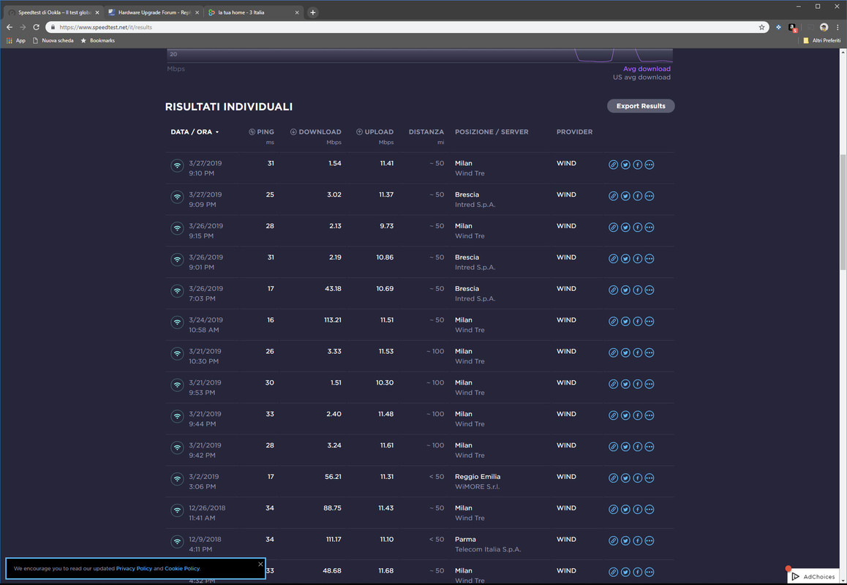The width and height of the screenshot is (847, 585).
Task: Tweet the 3/24/2019 10:58 AM result
Action: click(x=625, y=322)
